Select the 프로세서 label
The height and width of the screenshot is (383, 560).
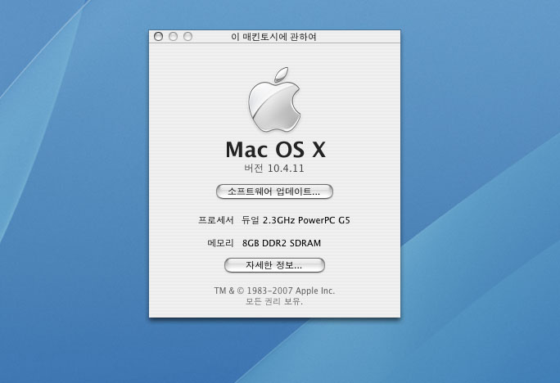coord(215,220)
